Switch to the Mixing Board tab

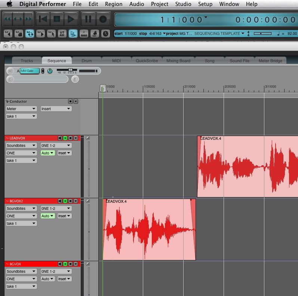coord(178,61)
